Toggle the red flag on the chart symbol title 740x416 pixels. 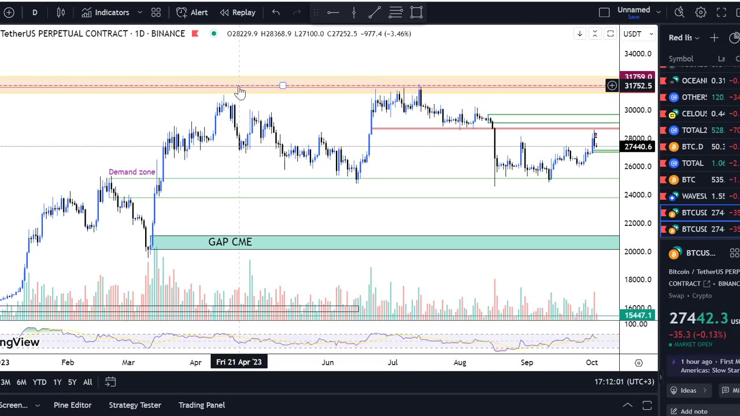195,34
